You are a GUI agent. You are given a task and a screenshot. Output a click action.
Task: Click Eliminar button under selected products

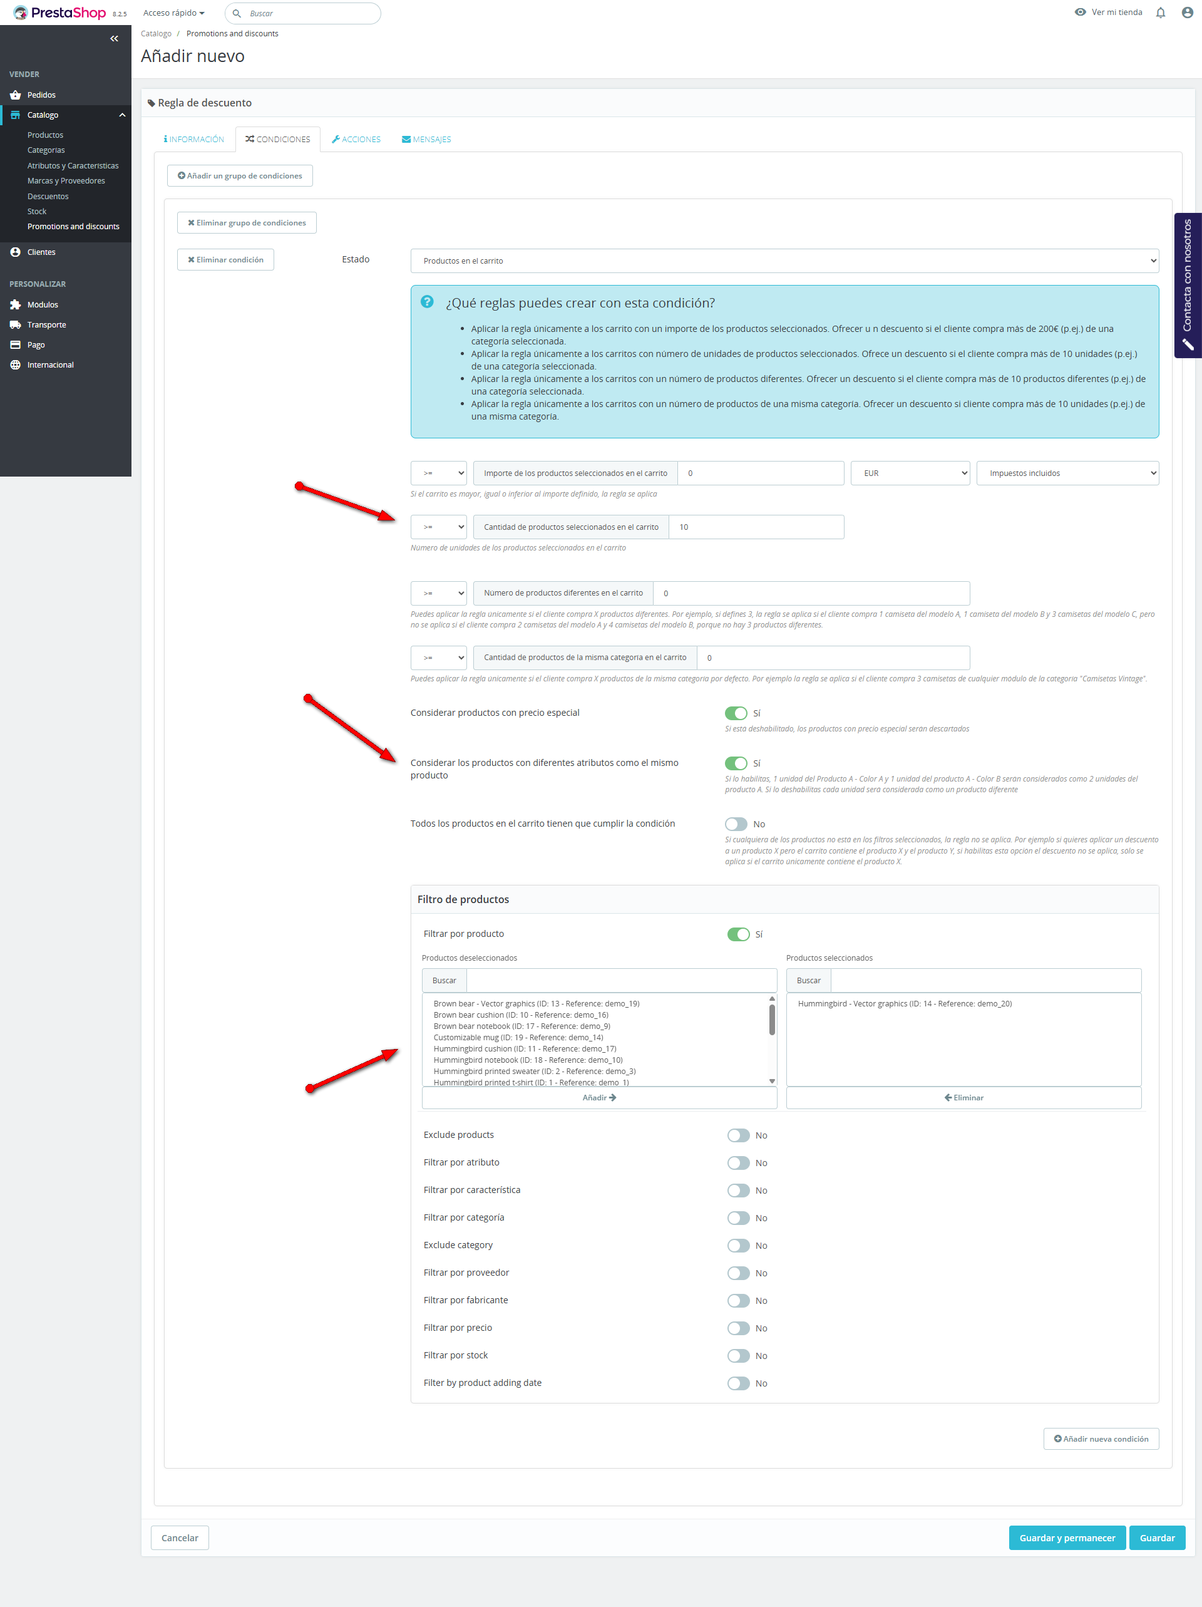pyautogui.click(x=963, y=1098)
